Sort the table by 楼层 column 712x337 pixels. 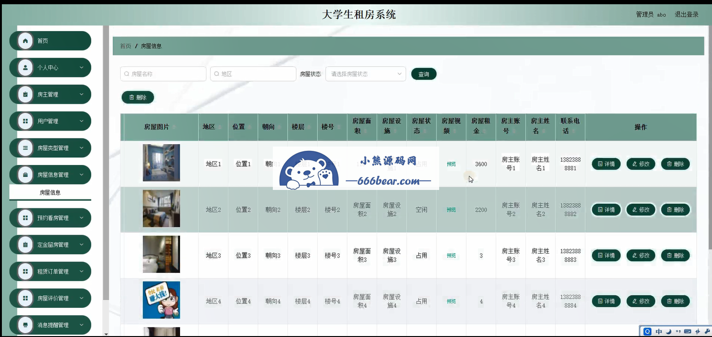click(308, 127)
